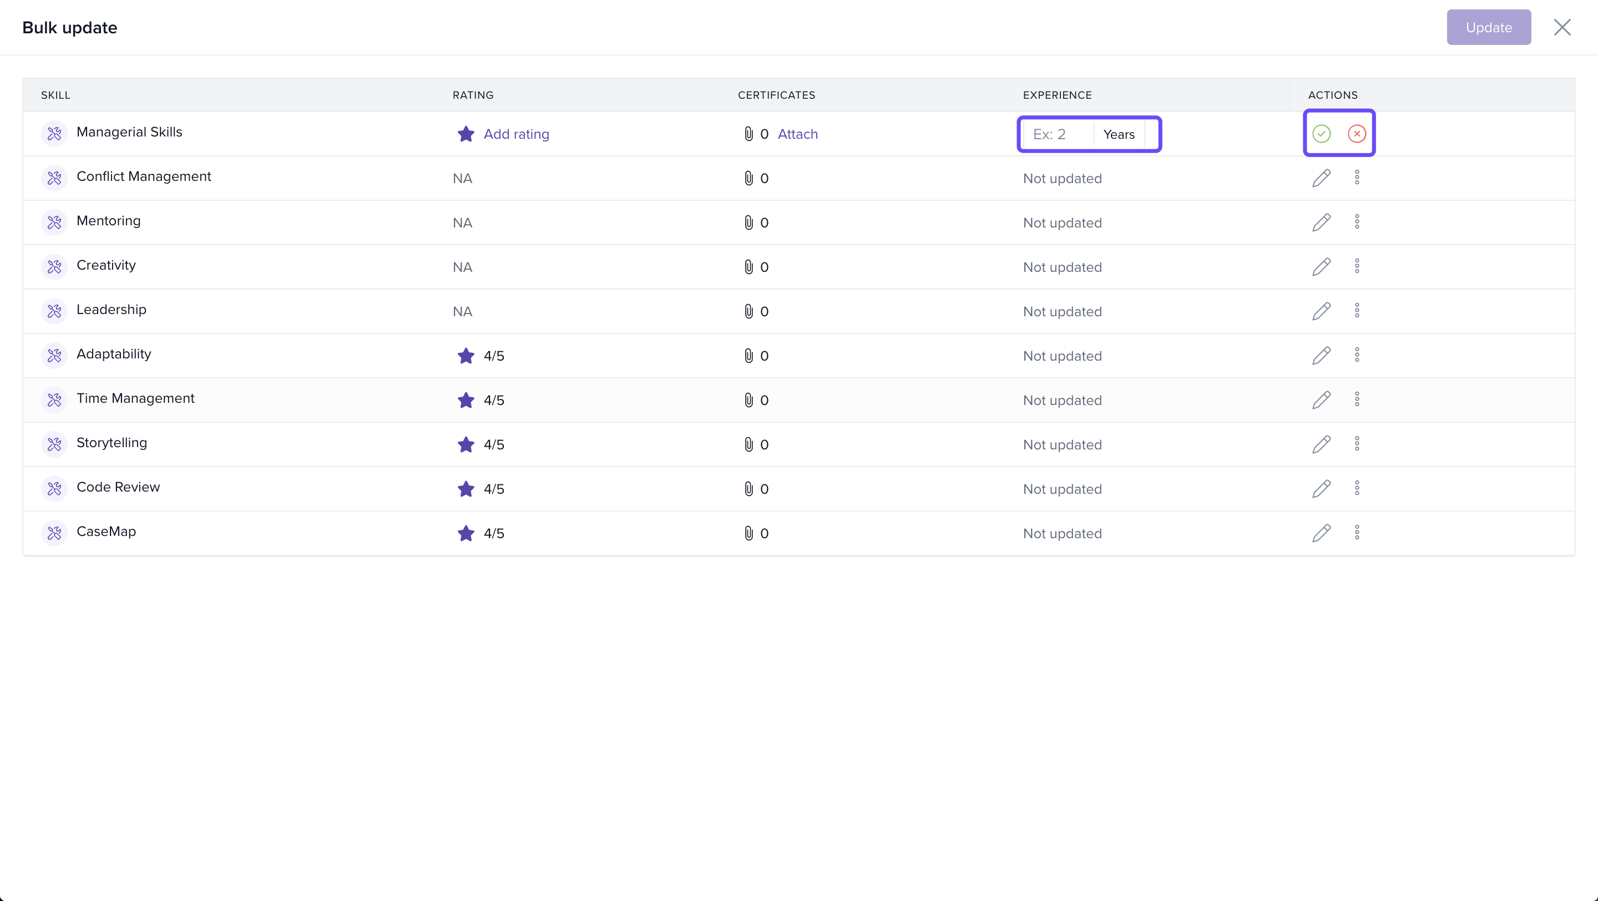Open edit pencil for CaseMap skill
1598x901 pixels.
coord(1321,533)
